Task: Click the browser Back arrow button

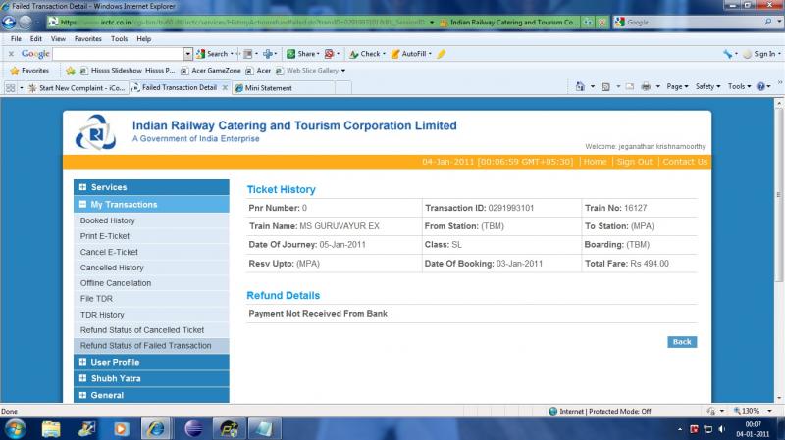Action: (x=9, y=22)
